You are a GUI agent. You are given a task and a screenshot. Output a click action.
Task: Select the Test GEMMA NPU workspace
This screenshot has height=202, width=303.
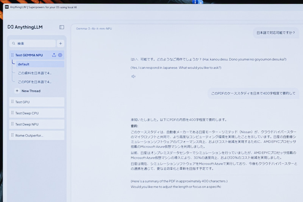(37, 55)
